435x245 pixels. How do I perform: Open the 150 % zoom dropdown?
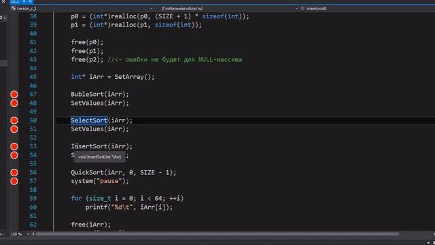pos(20,234)
